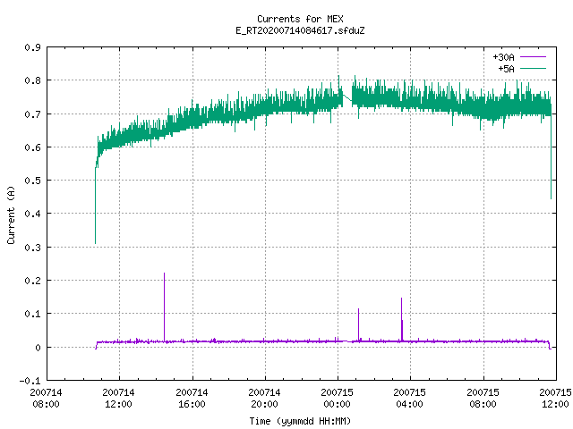Click the 0 y-axis tick label

pyautogui.click(x=38, y=348)
